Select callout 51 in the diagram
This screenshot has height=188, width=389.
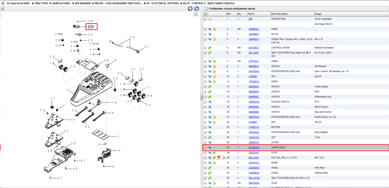click(146, 46)
